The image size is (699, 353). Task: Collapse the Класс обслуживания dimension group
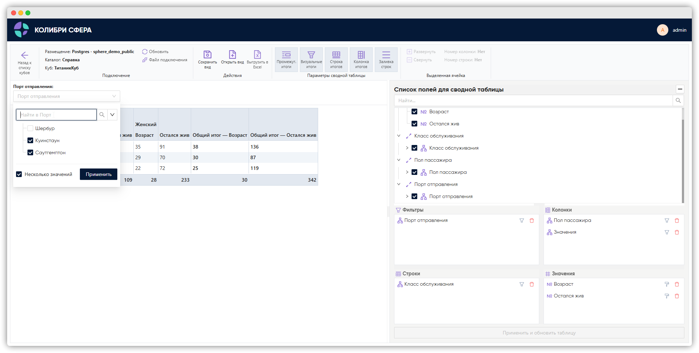(399, 136)
